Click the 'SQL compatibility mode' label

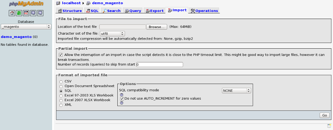(x=139, y=90)
